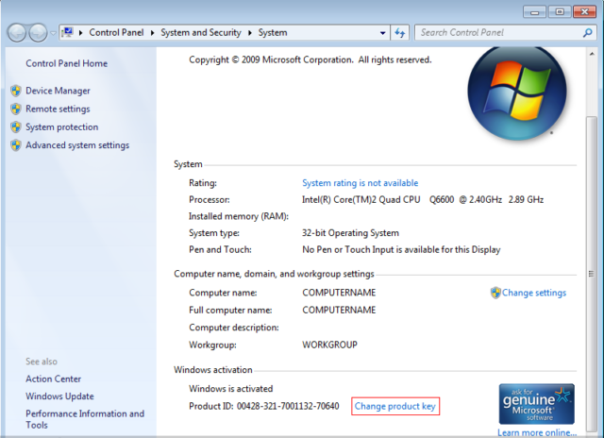The image size is (604, 438).
Task: Click the Back navigation arrow button
Action: pos(17,33)
